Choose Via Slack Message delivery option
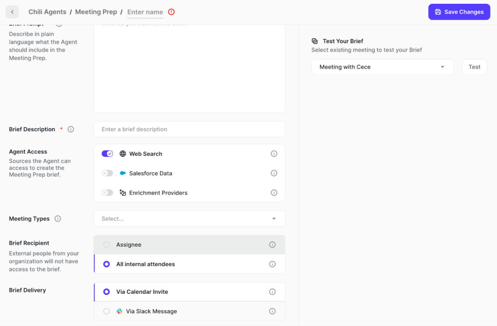 (106, 311)
